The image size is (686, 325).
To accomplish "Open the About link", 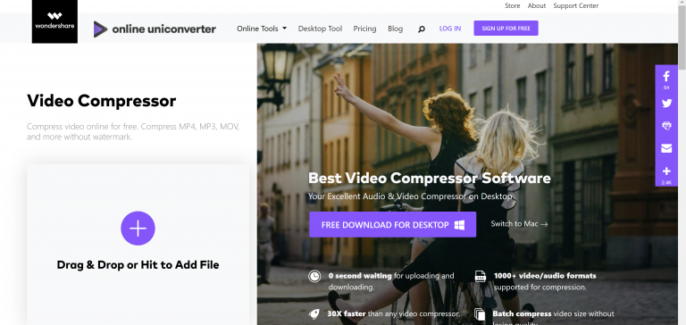I will (x=537, y=5).
